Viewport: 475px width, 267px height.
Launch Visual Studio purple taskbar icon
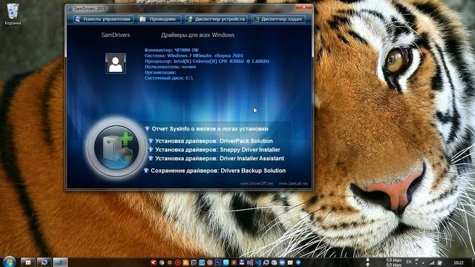tap(250, 263)
